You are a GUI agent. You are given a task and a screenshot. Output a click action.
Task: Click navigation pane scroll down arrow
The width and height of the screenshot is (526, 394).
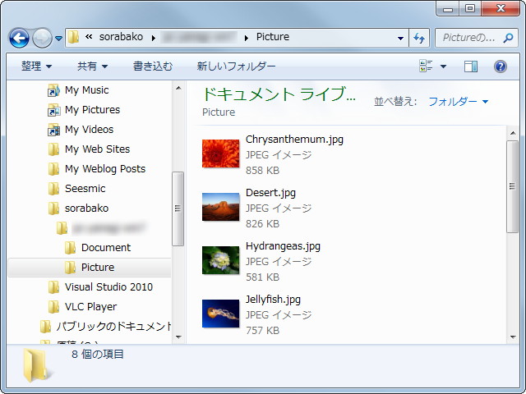point(178,337)
